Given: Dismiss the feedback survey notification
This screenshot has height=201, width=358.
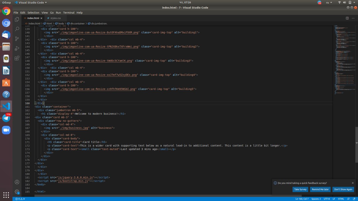Looking at the screenshot, I should [x=353, y=183].
